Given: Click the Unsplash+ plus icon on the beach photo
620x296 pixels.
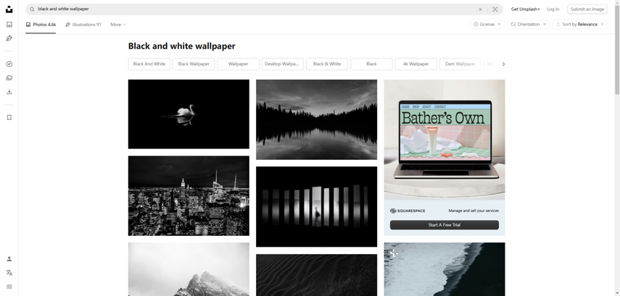Looking at the screenshot, I should point(394,253).
